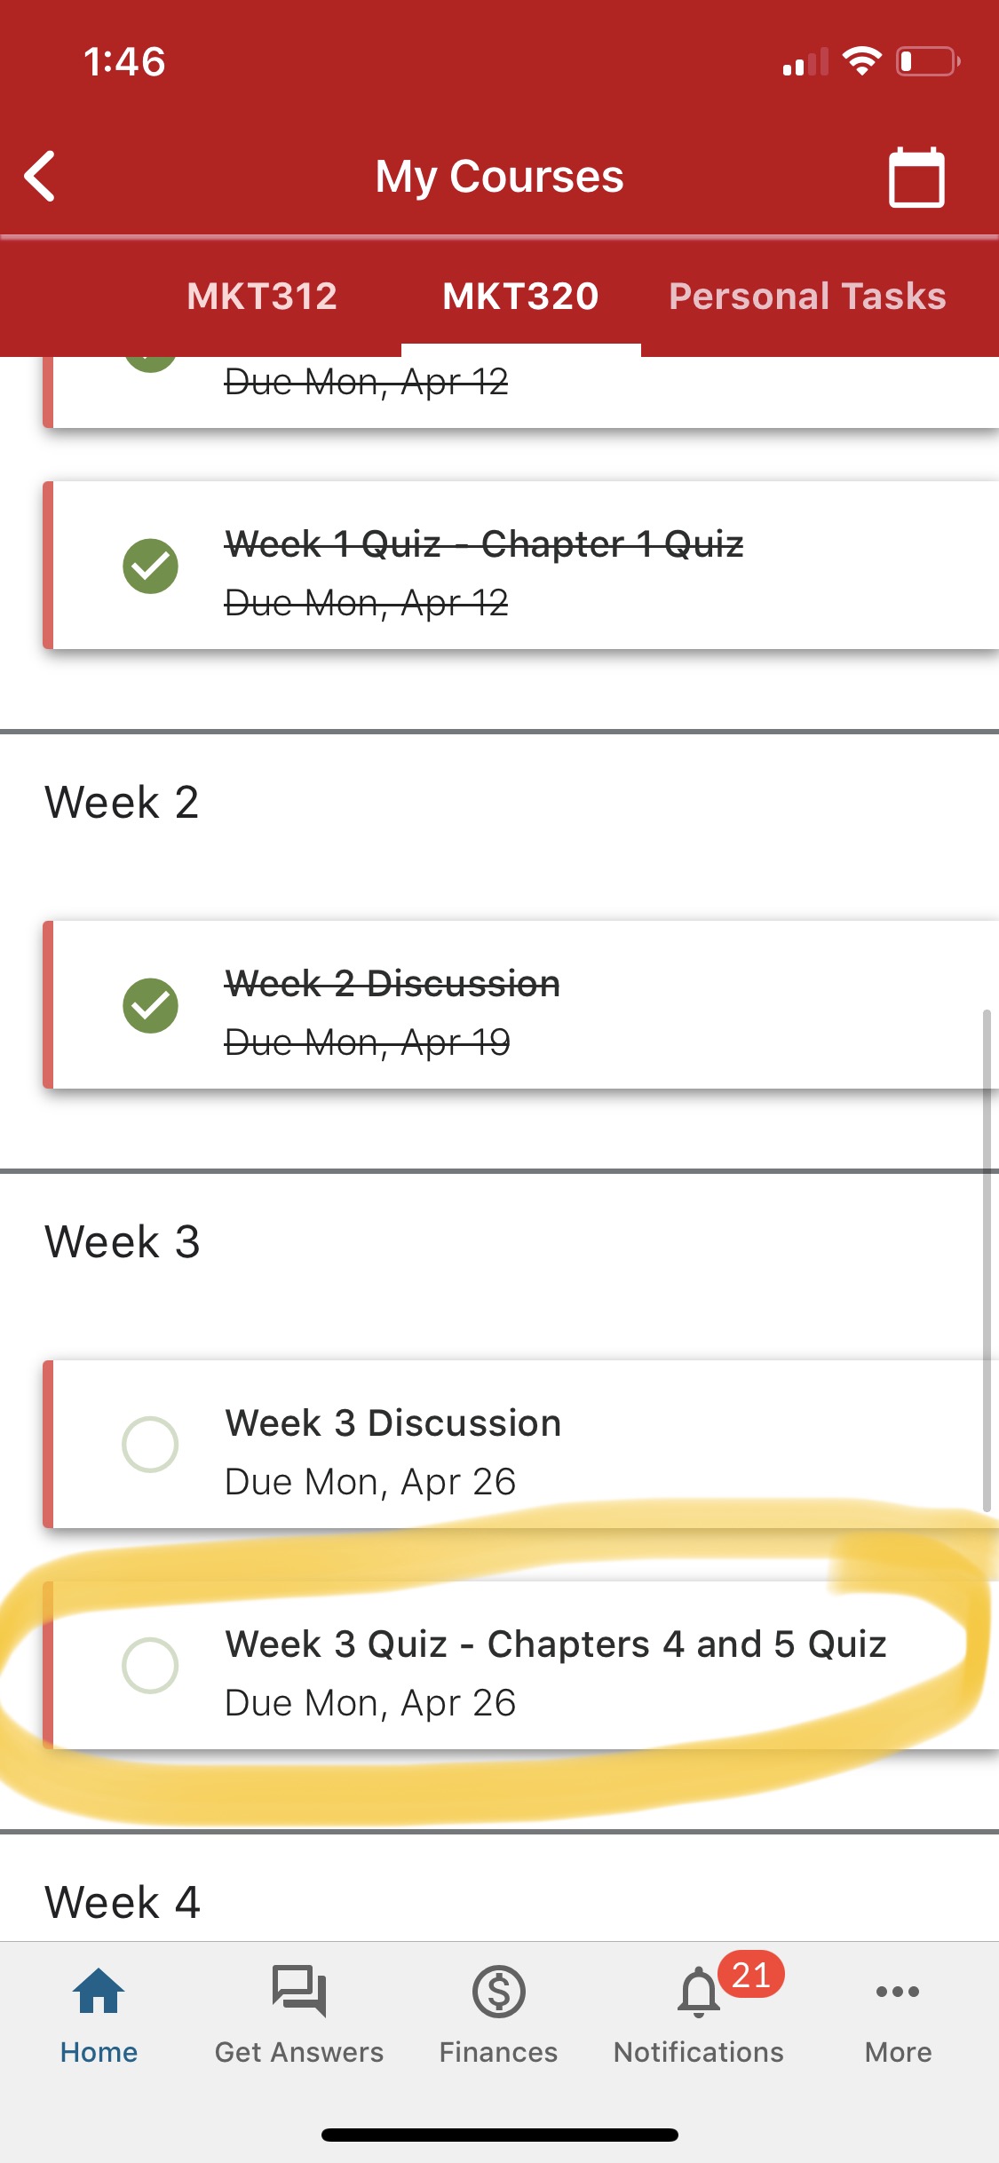Uncheck the Week 2 Discussion checkmark
Viewport: 999px width, 2163px height.
pos(150,1006)
